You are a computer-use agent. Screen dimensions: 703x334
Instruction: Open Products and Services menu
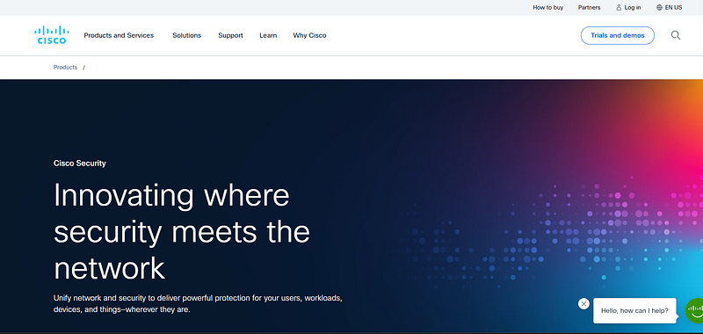pyautogui.click(x=119, y=35)
